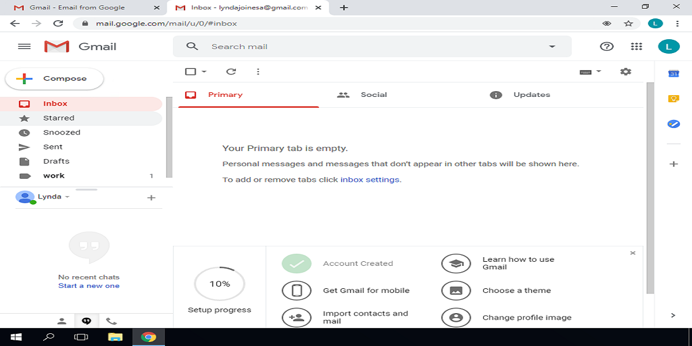Viewport: 692px width, 346px height.
Task: Open the Support help icon
Action: point(607,47)
